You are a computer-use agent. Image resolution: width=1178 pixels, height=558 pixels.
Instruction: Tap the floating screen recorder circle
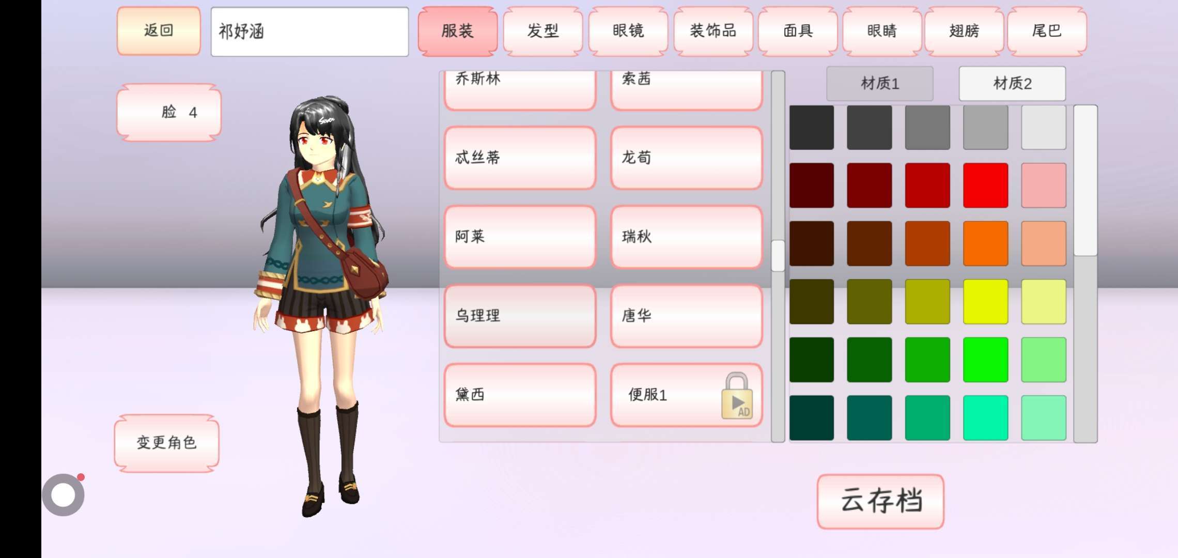coord(63,494)
